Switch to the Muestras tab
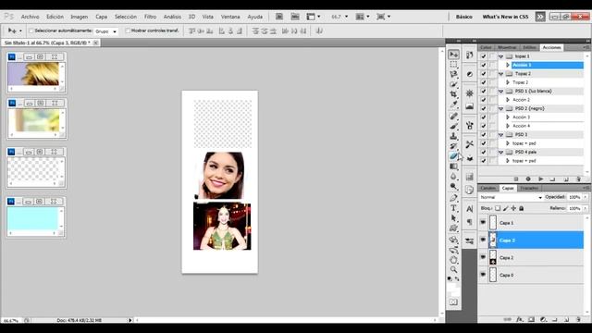The height and width of the screenshot is (333, 592). 507,47
